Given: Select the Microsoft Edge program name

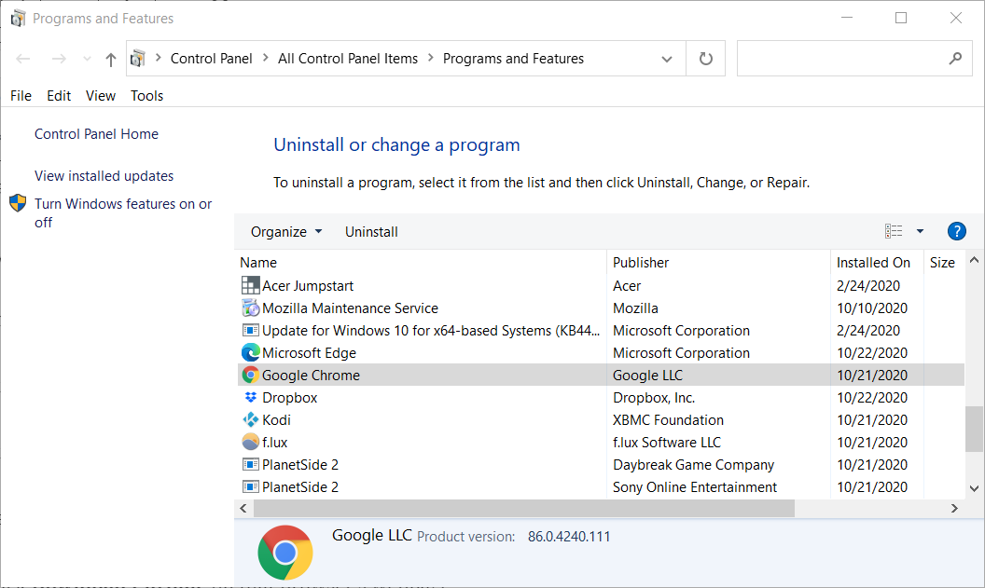Looking at the screenshot, I should point(309,353).
